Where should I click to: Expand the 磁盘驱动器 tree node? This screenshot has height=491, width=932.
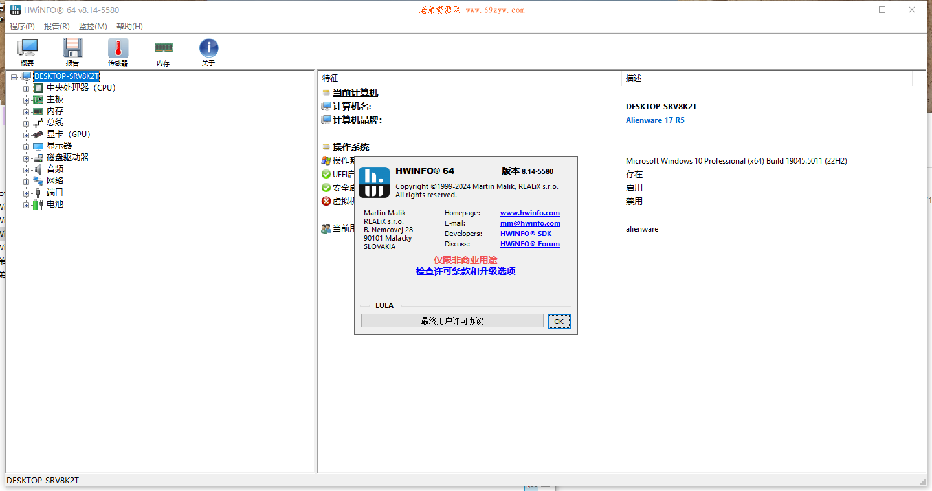click(27, 158)
